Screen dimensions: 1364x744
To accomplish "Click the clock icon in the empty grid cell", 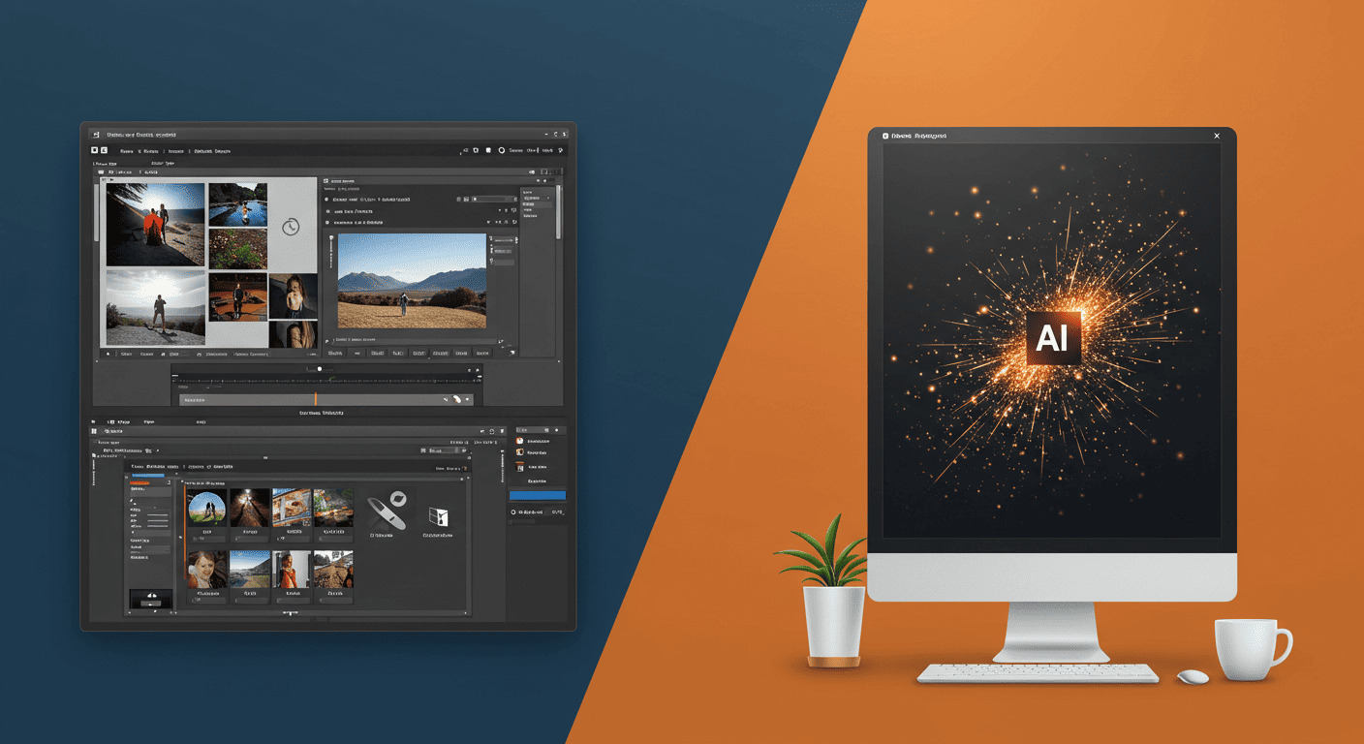I will tap(292, 227).
